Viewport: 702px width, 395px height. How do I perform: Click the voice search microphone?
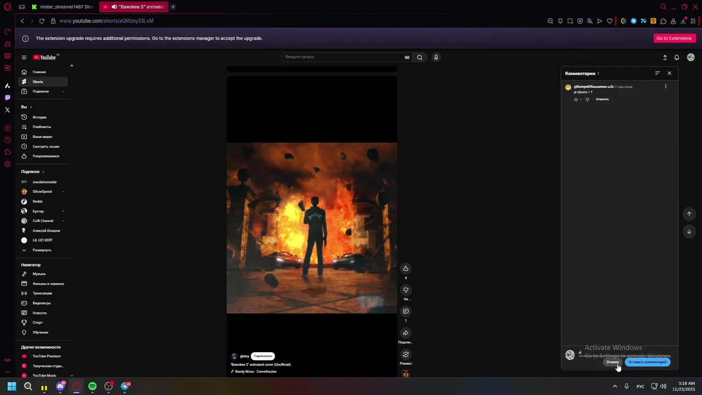[436, 57]
